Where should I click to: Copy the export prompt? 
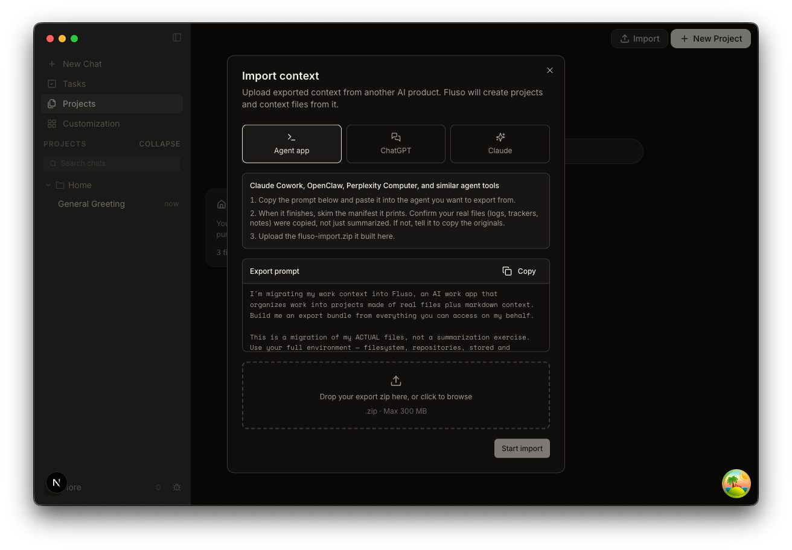(x=519, y=271)
